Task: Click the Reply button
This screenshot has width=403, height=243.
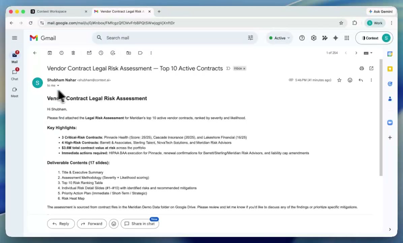Action: point(61,224)
